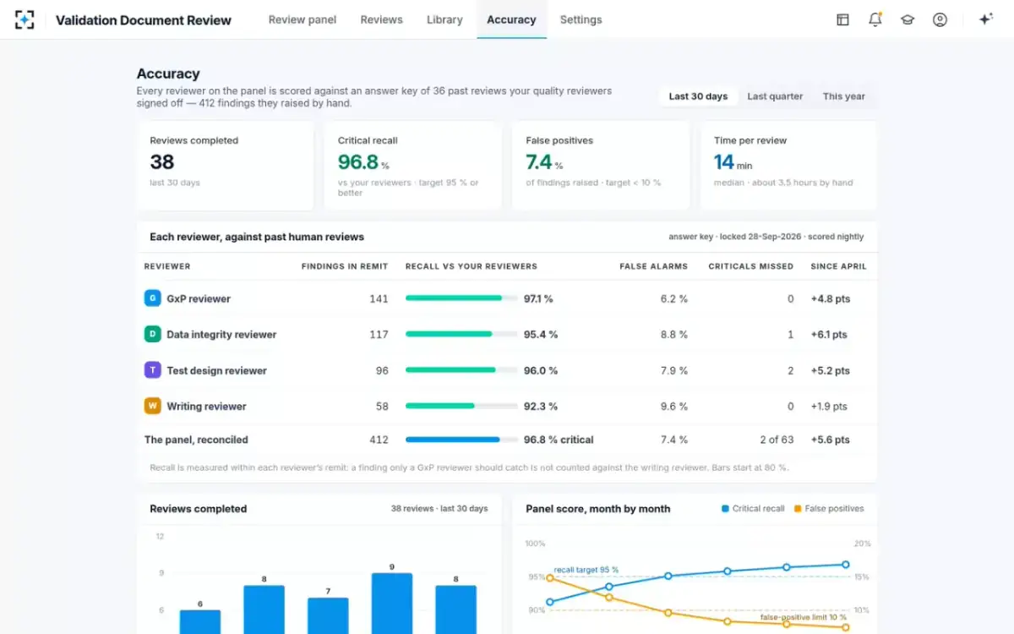
Task: Click the 95.4 % recall value
Action: [541, 334]
